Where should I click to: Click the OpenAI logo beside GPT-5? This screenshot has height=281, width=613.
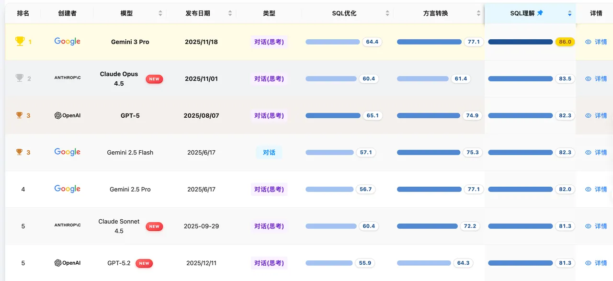point(67,115)
